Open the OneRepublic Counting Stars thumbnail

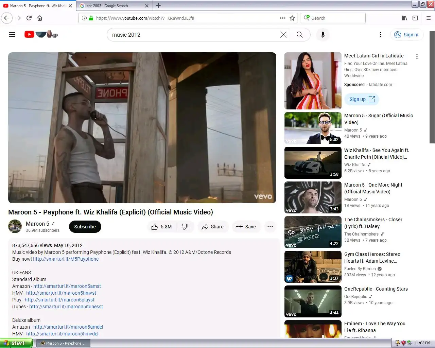tap(313, 301)
